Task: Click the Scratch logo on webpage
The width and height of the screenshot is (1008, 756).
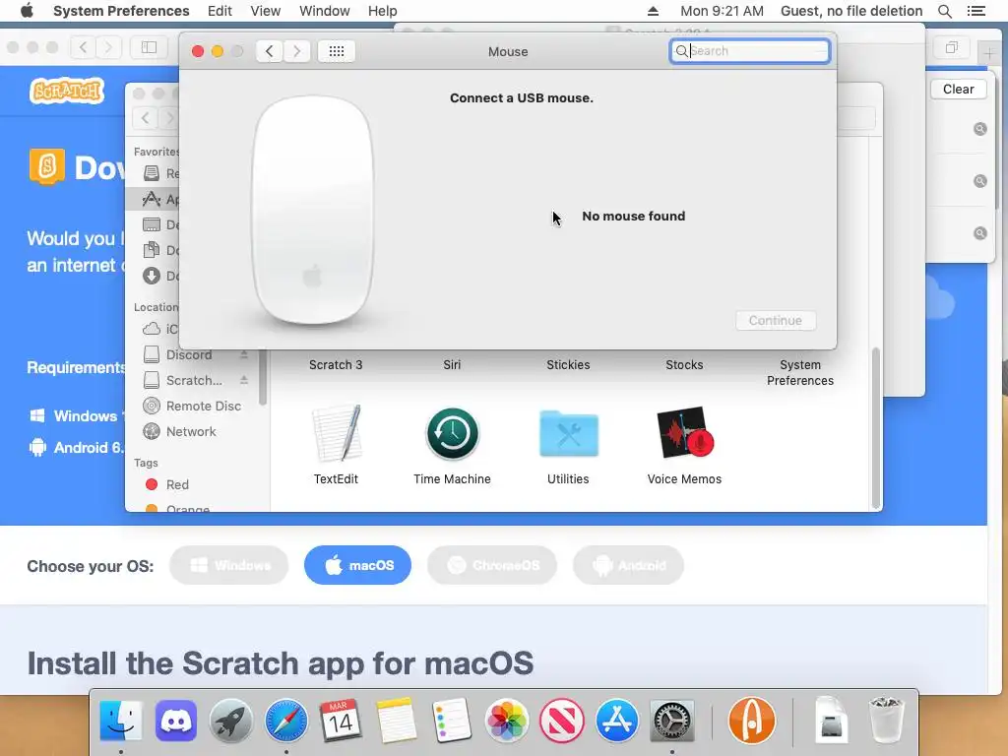Action: point(67,91)
